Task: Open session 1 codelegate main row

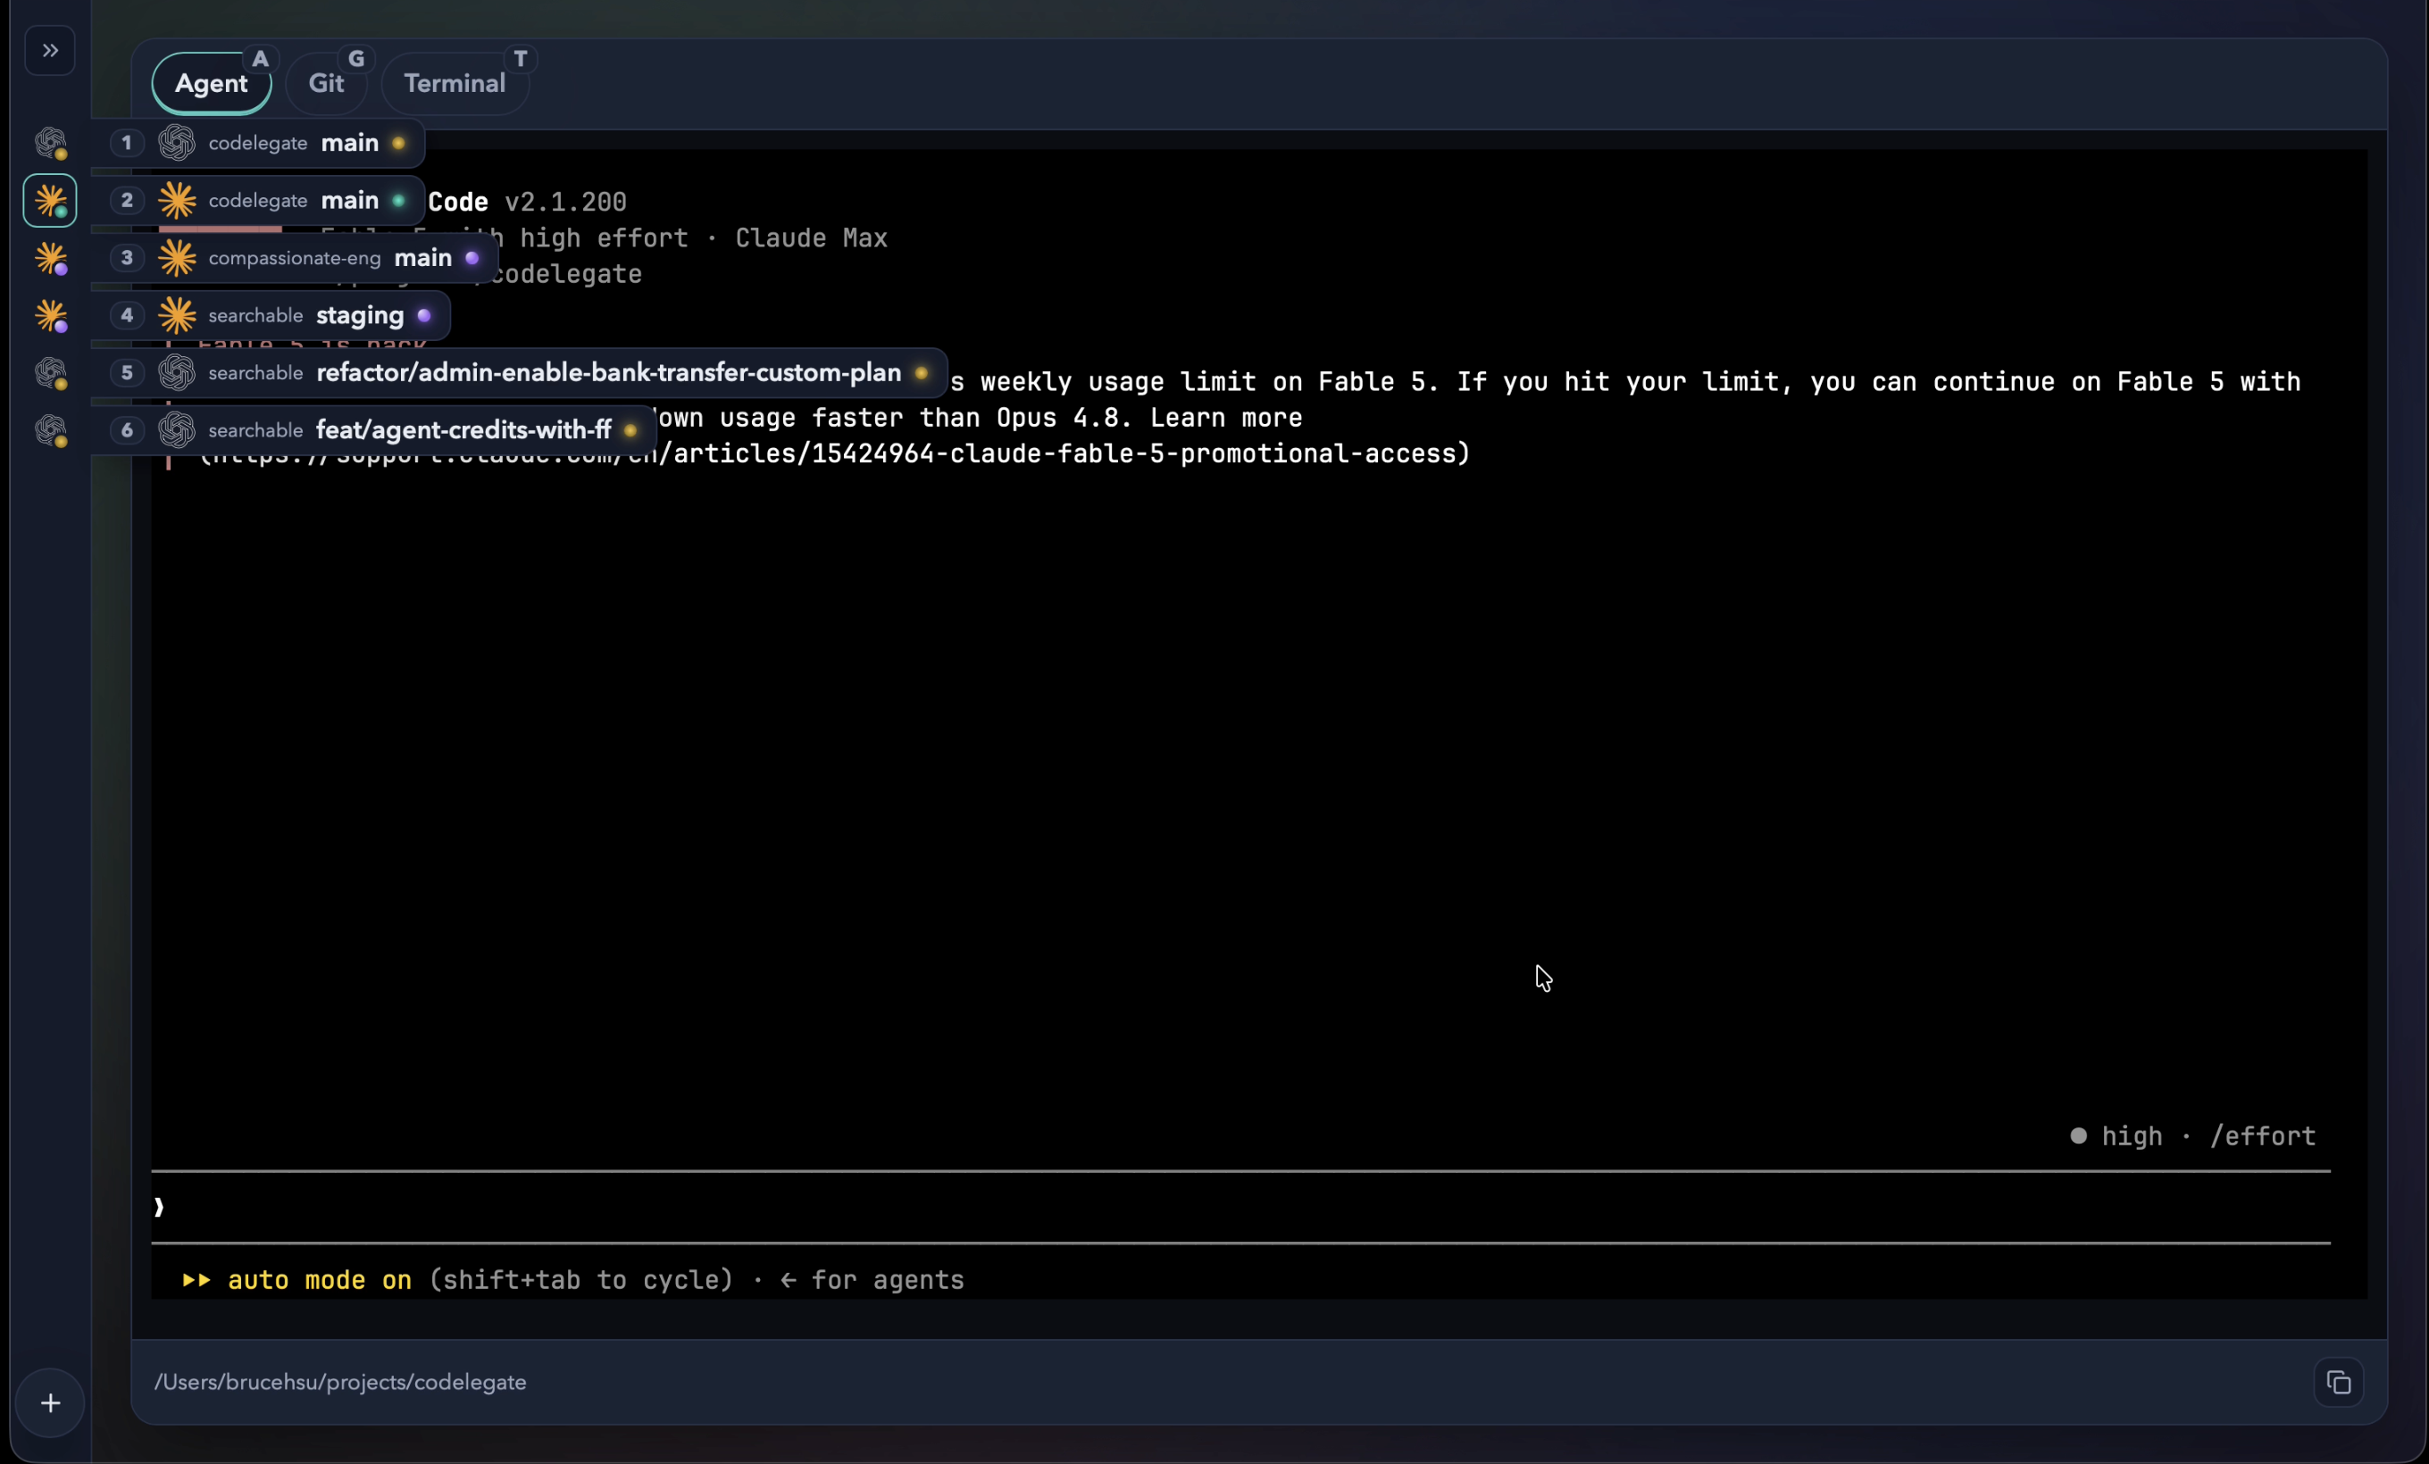Action: (258, 143)
